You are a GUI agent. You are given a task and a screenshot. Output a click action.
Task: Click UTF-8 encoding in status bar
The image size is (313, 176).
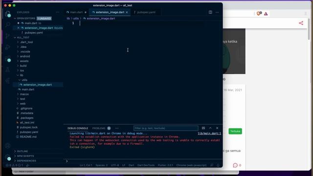pos(115,165)
